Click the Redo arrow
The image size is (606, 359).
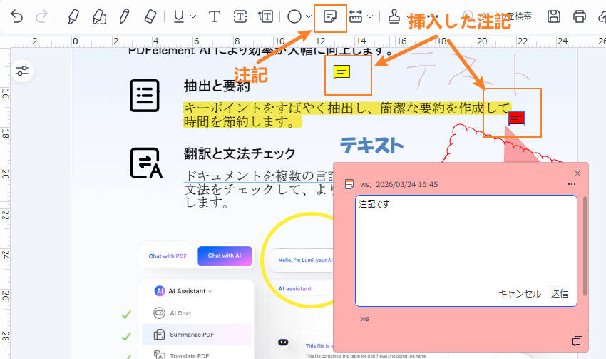(x=41, y=16)
